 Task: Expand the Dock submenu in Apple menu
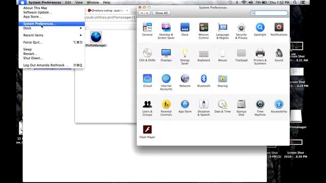click(x=51, y=28)
